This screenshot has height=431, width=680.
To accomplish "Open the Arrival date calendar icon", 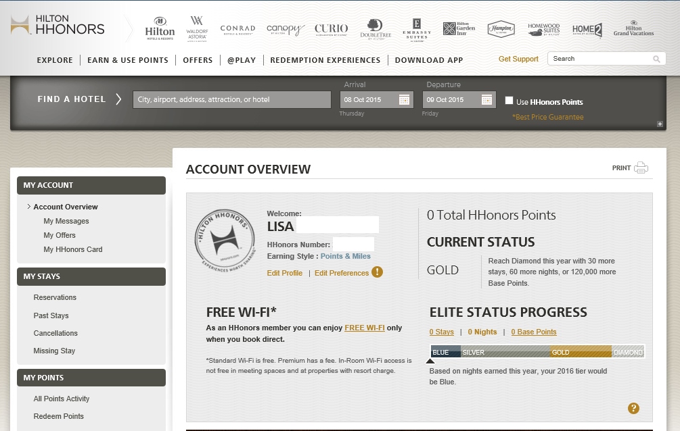I will coord(404,100).
